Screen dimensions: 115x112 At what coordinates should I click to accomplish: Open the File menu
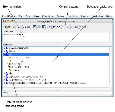pyautogui.click(x=21, y=16)
